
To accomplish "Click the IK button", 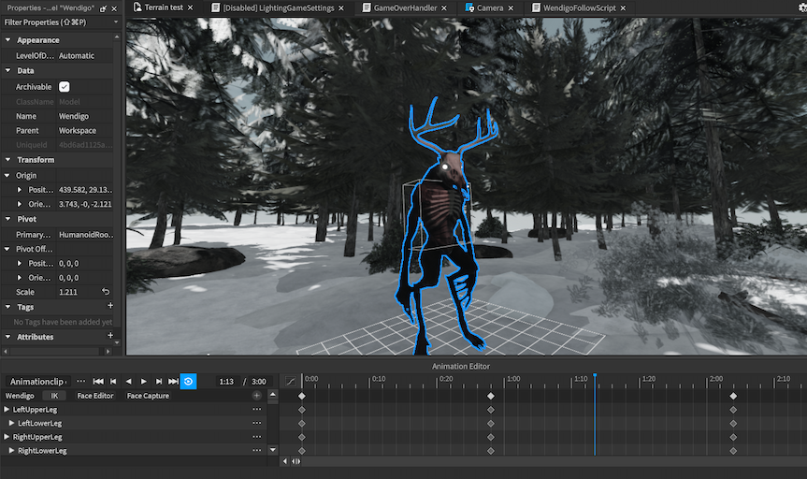I will click(54, 396).
